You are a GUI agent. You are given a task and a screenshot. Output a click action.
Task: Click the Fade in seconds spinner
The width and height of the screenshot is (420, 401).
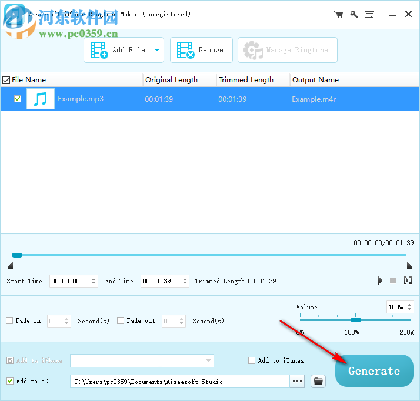[67, 321]
